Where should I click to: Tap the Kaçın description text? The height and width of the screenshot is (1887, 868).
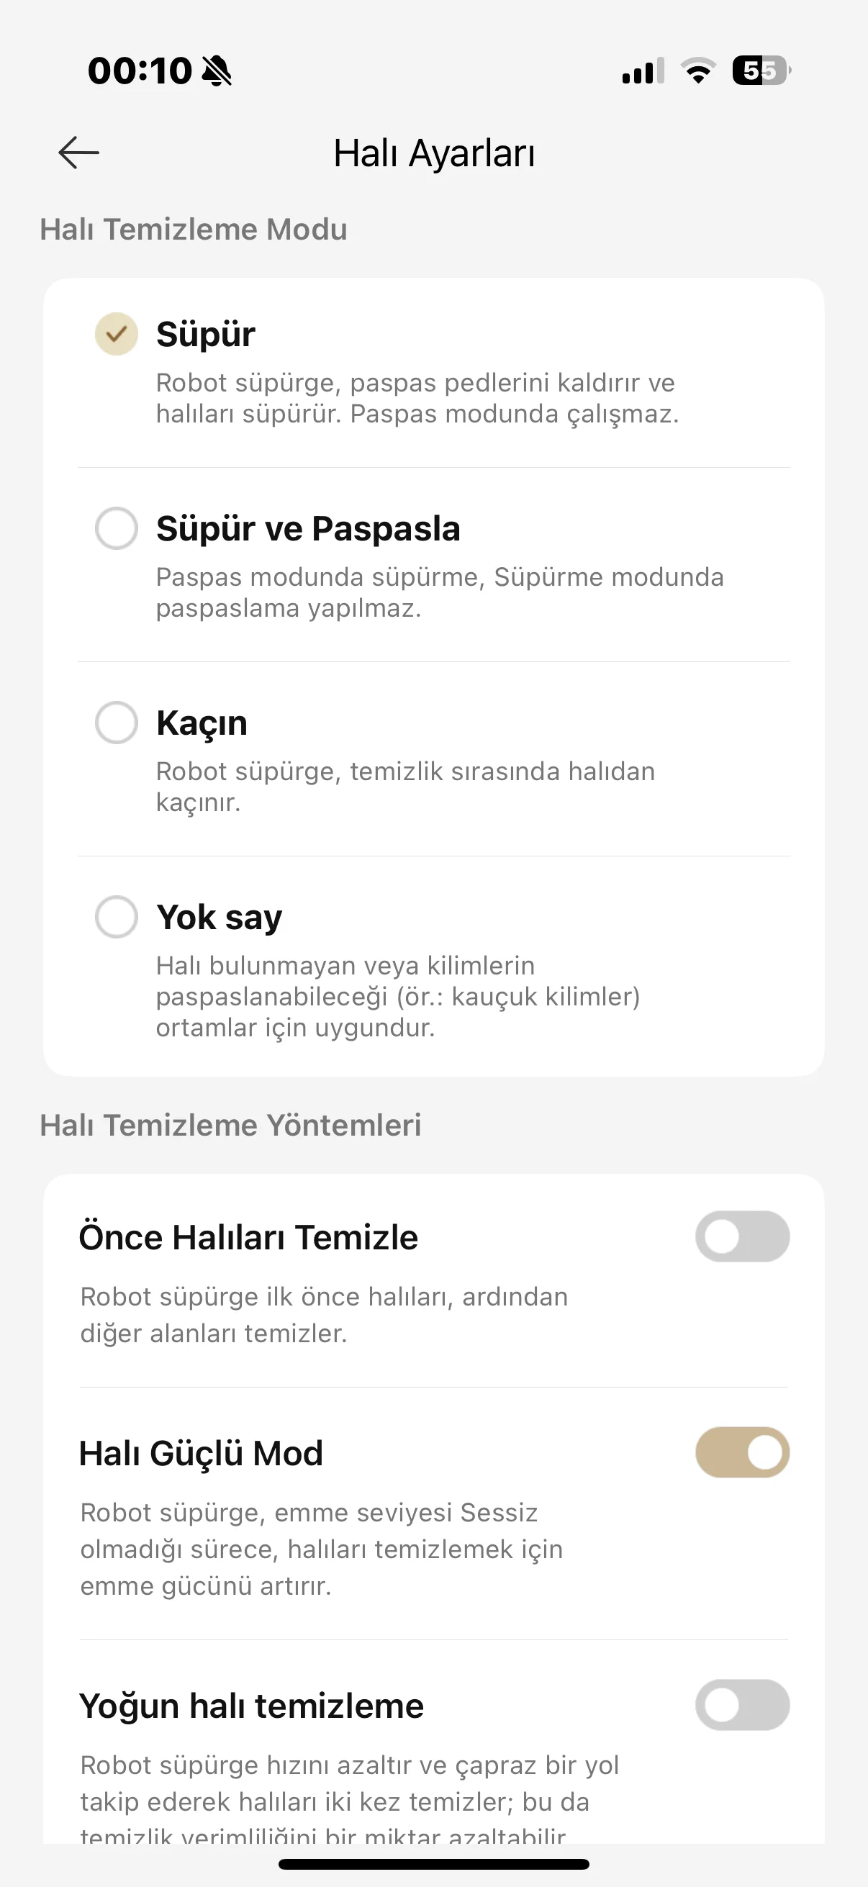405,787
